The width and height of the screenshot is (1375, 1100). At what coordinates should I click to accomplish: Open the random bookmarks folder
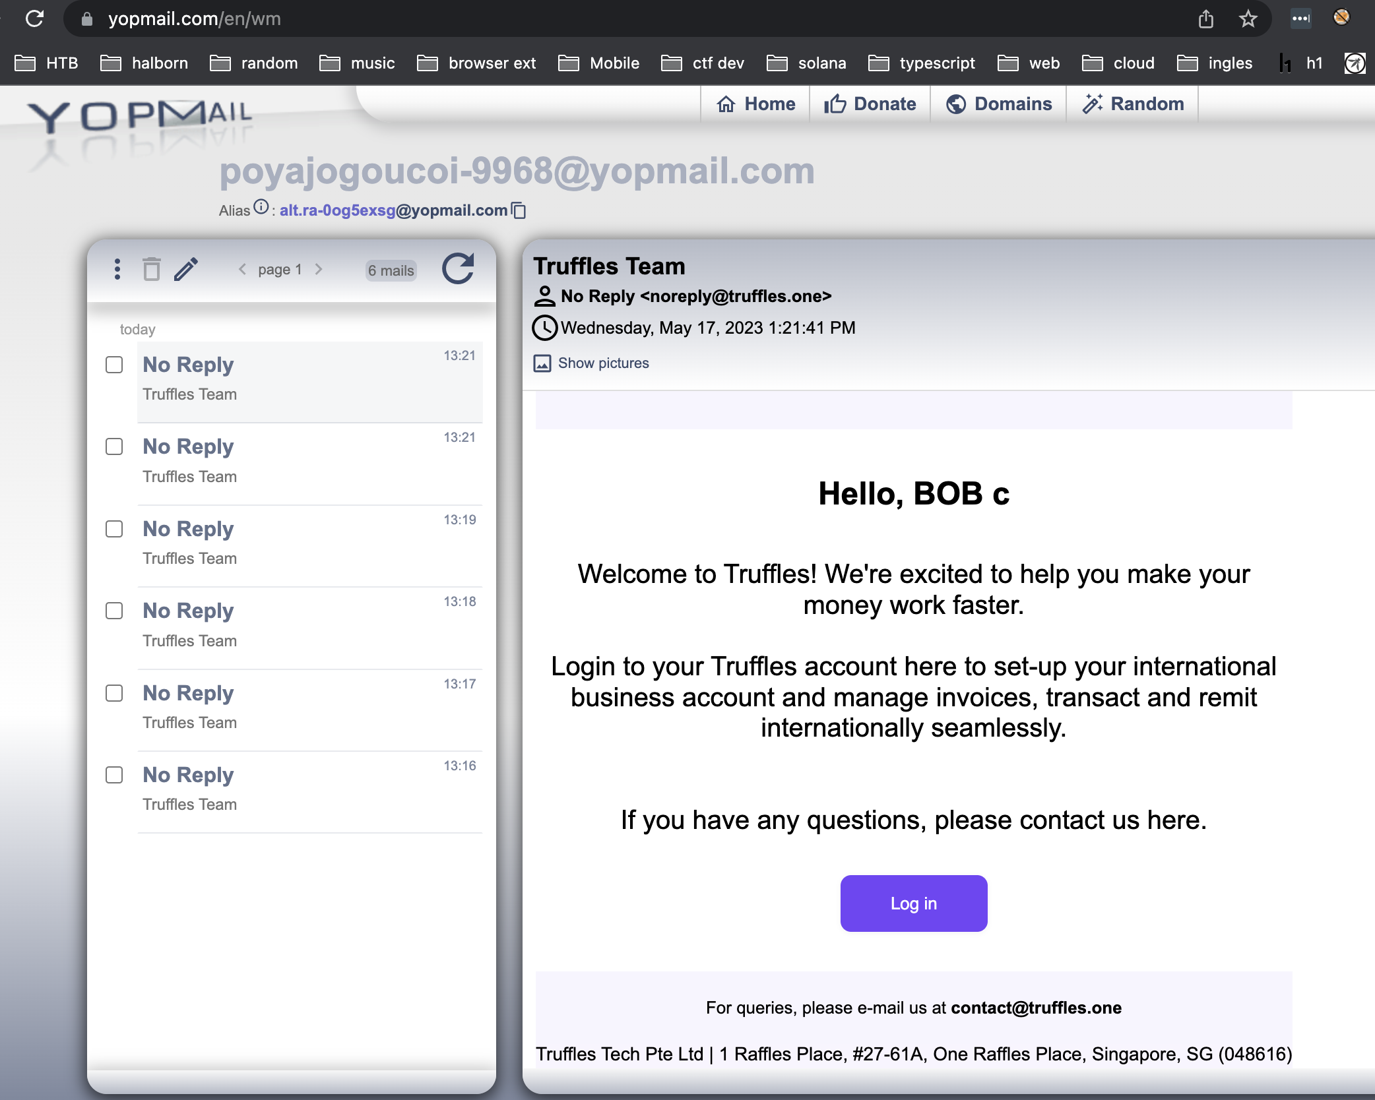coord(253,63)
